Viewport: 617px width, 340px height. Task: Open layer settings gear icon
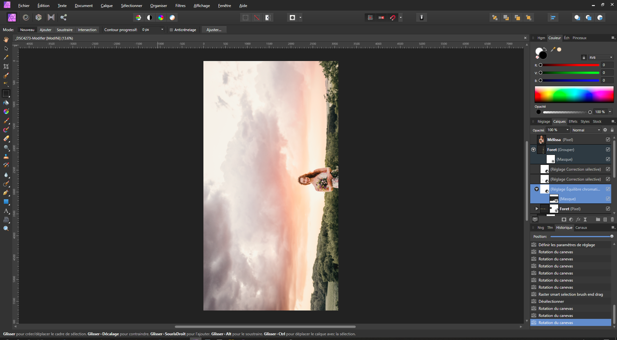point(605,130)
